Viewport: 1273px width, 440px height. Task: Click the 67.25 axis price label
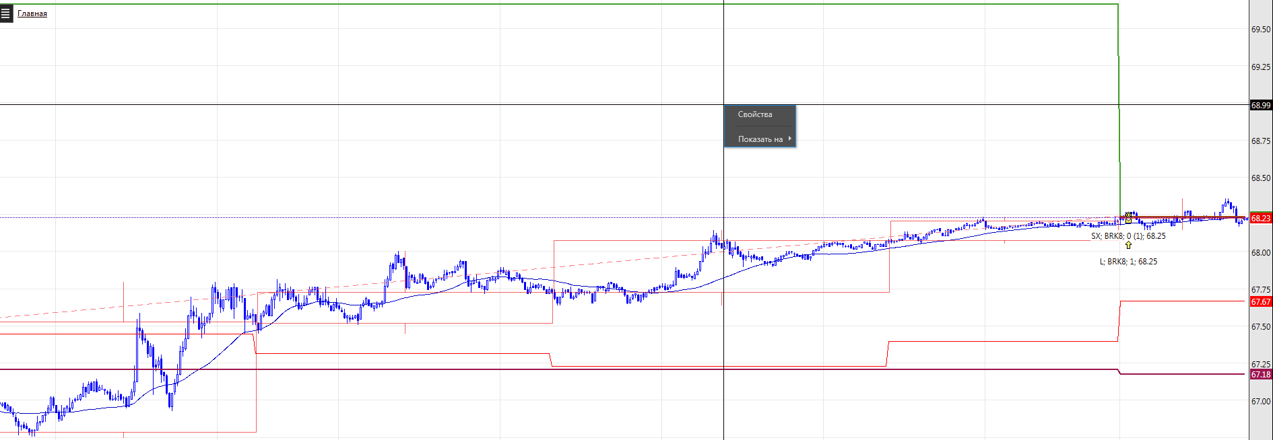[x=1261, y=365]
